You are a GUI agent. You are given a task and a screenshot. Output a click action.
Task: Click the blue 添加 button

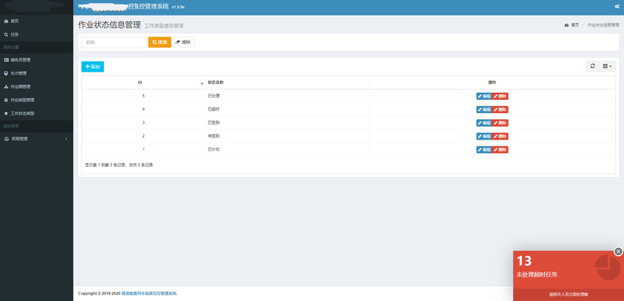tap(93, 66)
